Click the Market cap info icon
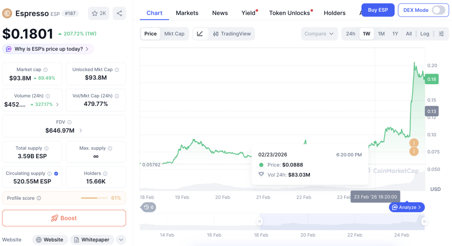 point(45,70)
